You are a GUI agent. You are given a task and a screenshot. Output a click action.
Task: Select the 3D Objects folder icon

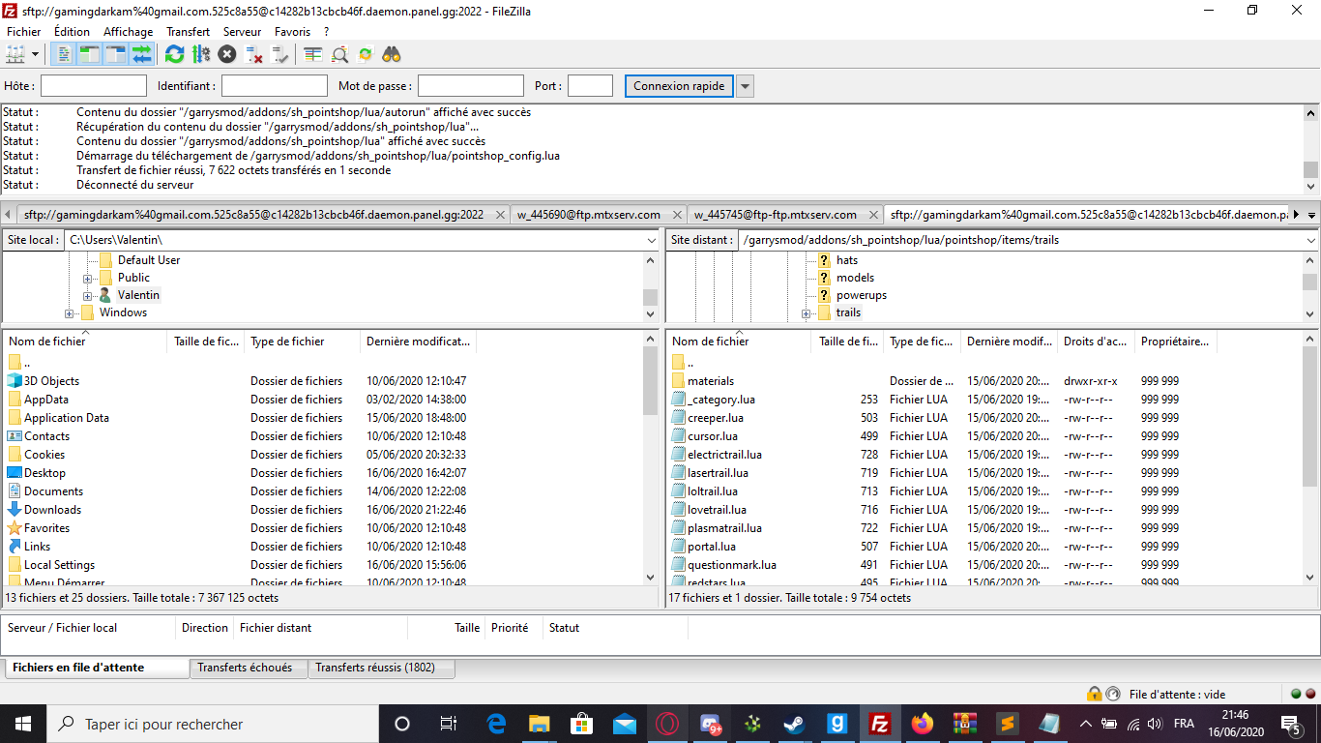15,381
